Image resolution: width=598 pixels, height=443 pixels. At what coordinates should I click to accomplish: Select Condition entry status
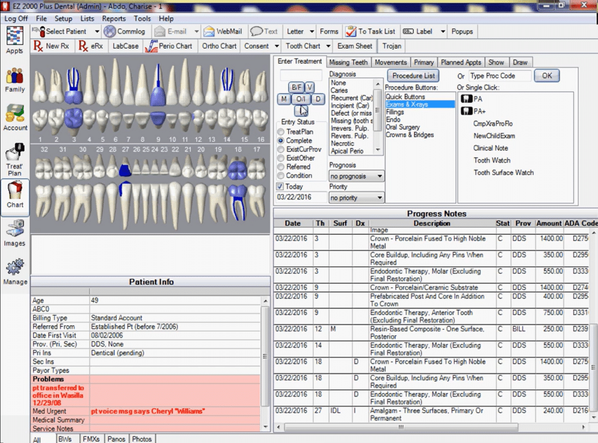(281, 175)
